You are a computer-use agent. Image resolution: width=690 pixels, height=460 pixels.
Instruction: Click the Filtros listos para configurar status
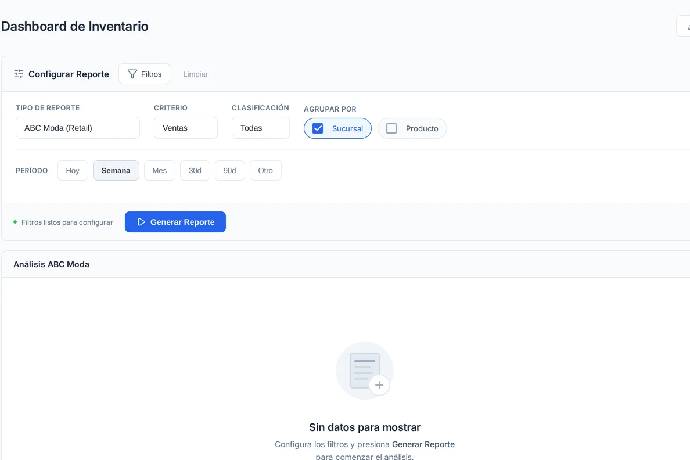click(67, 222)
